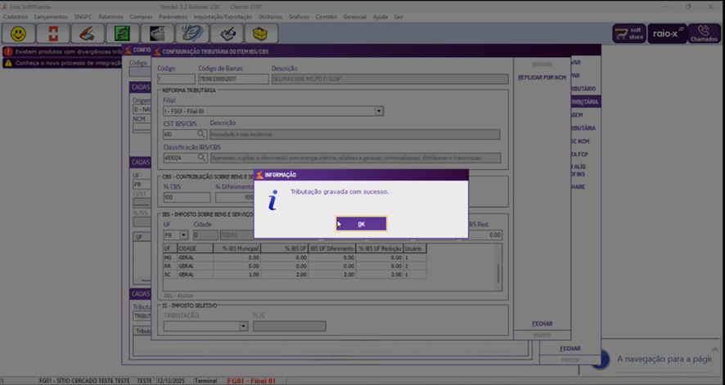725x385 pixels.
Task: Select the RR GERAL row in IBS table
Action: pyautogui.click(x=295, y=266)
